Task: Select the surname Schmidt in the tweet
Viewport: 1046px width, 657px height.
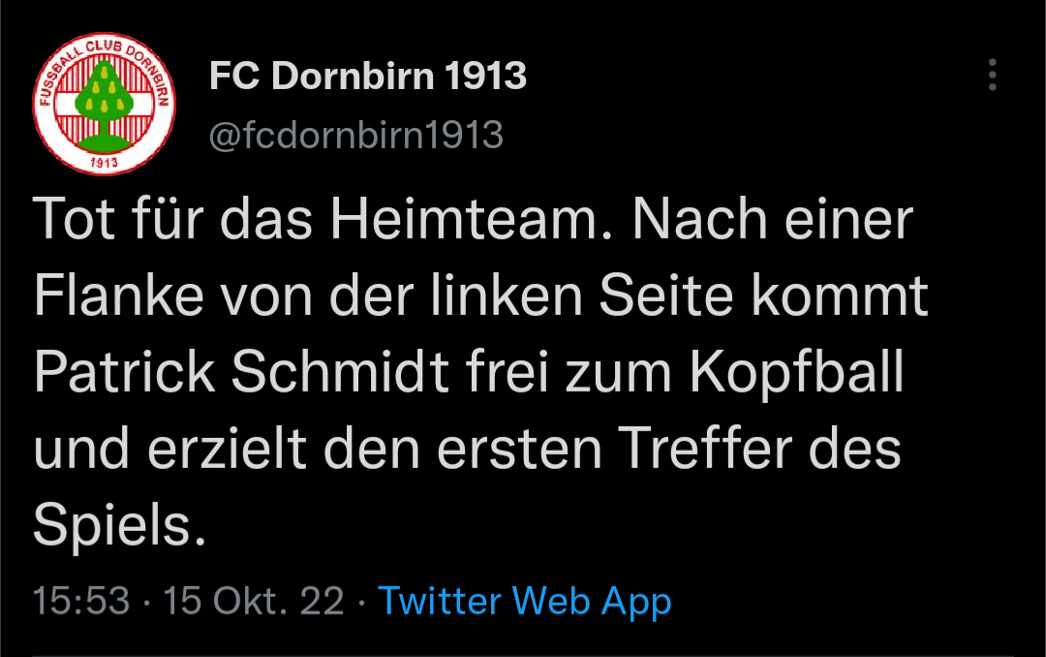Action: tap(340, 372)
